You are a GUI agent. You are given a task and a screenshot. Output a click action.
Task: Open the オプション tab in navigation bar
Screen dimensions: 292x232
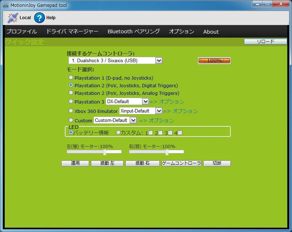(x=182, y=31)
